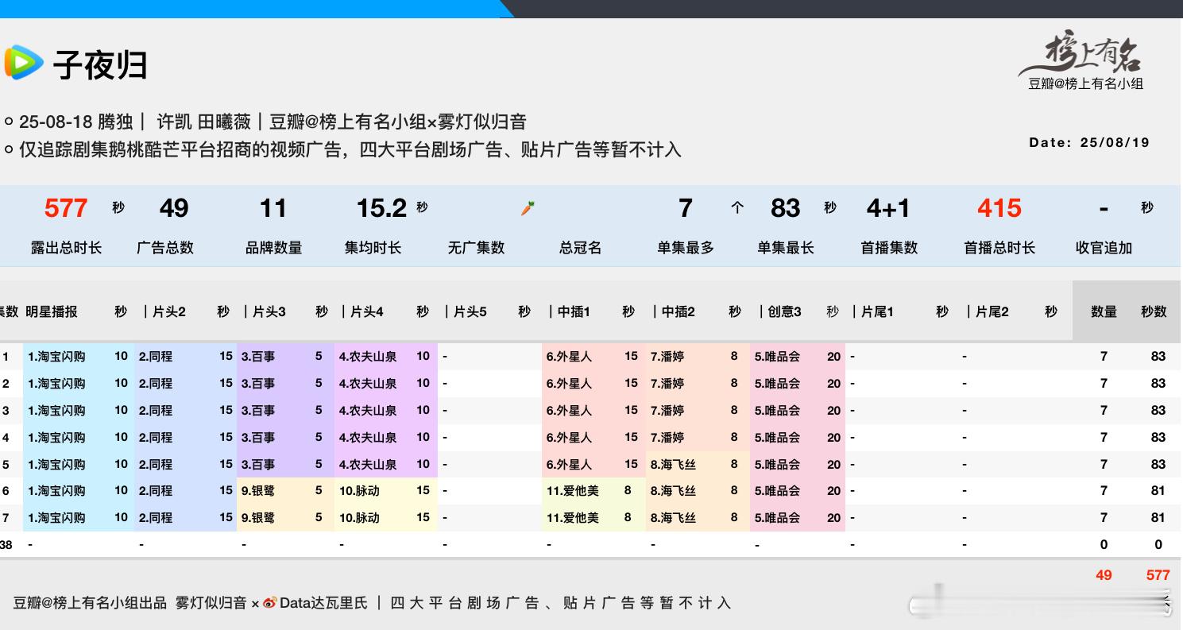Click the 总冠名 label
Screen dimensions: 1183x630
pyautogui.click(x=581, y=248)
